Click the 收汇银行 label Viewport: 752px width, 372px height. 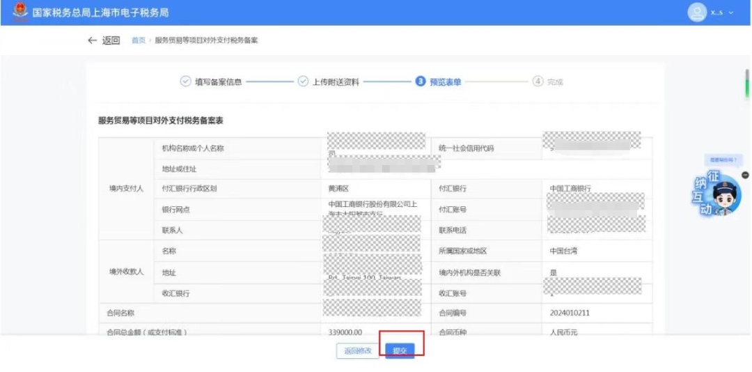click(176, 293)
